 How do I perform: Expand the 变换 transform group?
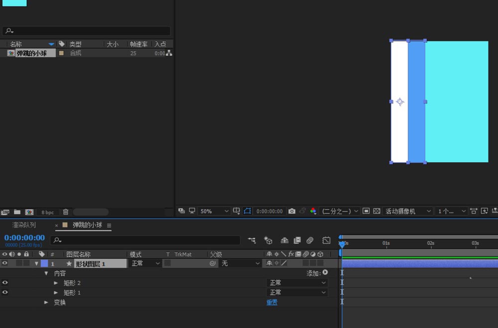[x=46, y=302]
